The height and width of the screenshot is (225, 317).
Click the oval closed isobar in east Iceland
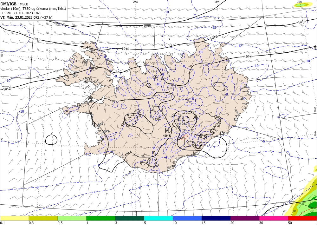219,86
